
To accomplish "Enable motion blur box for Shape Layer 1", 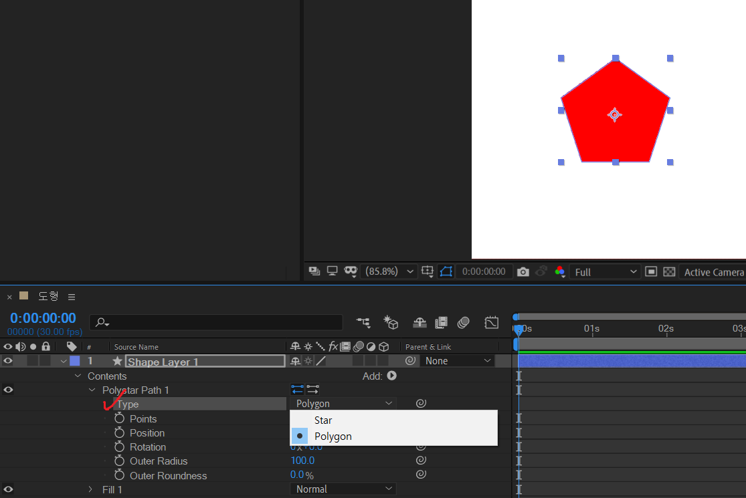I will click(358, 361).
